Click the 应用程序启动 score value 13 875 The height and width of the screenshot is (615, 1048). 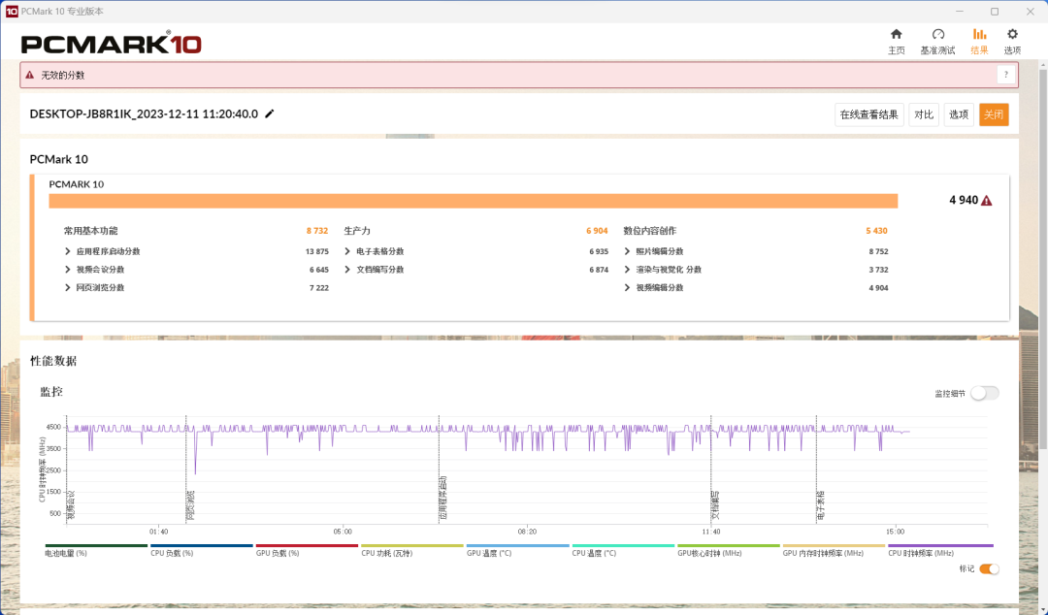[316, 251]
